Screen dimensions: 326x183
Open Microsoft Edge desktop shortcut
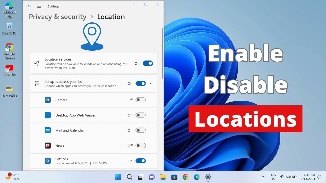pos(9,10)
